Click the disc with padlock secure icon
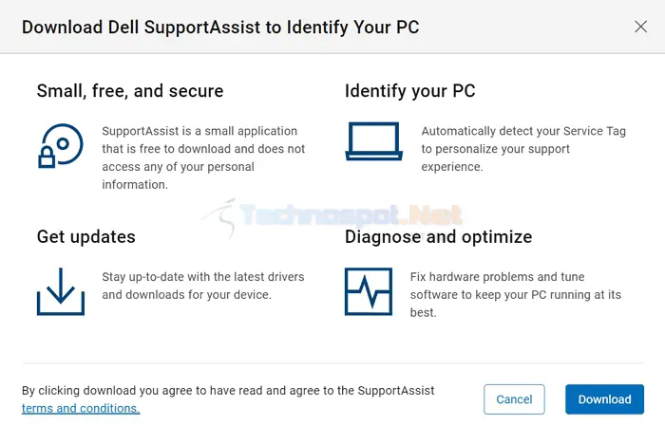Screen dimensions: 665x444 (x=61, y=146)
